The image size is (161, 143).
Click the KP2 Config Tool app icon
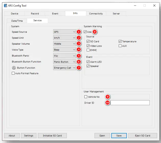point(6,6)
